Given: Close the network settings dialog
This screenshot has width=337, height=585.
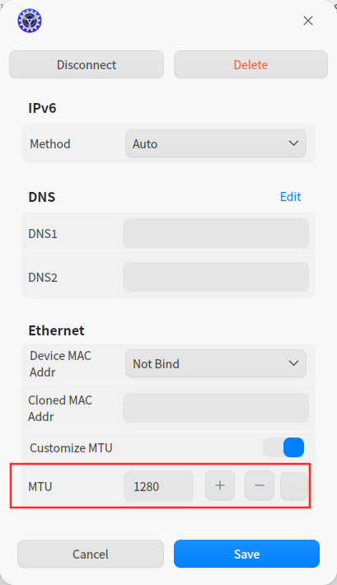Looking at the screenshot, I should pyautogui.click(x=308, y=21).
